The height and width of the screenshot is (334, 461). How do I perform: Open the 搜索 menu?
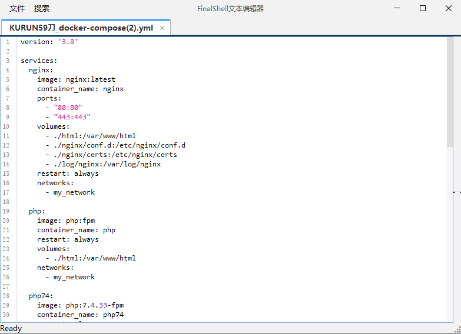point(42,8)
